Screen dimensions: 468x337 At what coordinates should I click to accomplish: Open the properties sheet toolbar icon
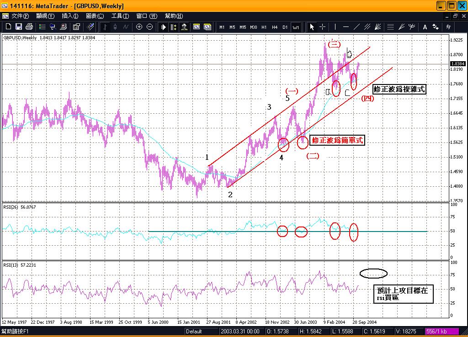[76, 27]
